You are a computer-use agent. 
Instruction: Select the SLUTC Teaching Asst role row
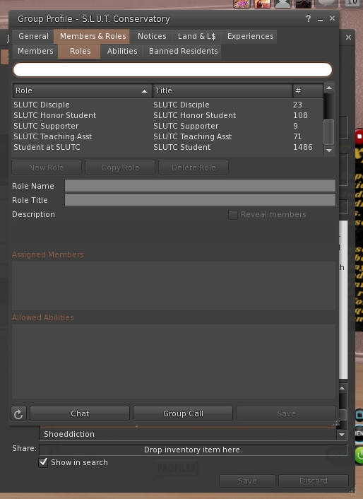pos(168,136)
